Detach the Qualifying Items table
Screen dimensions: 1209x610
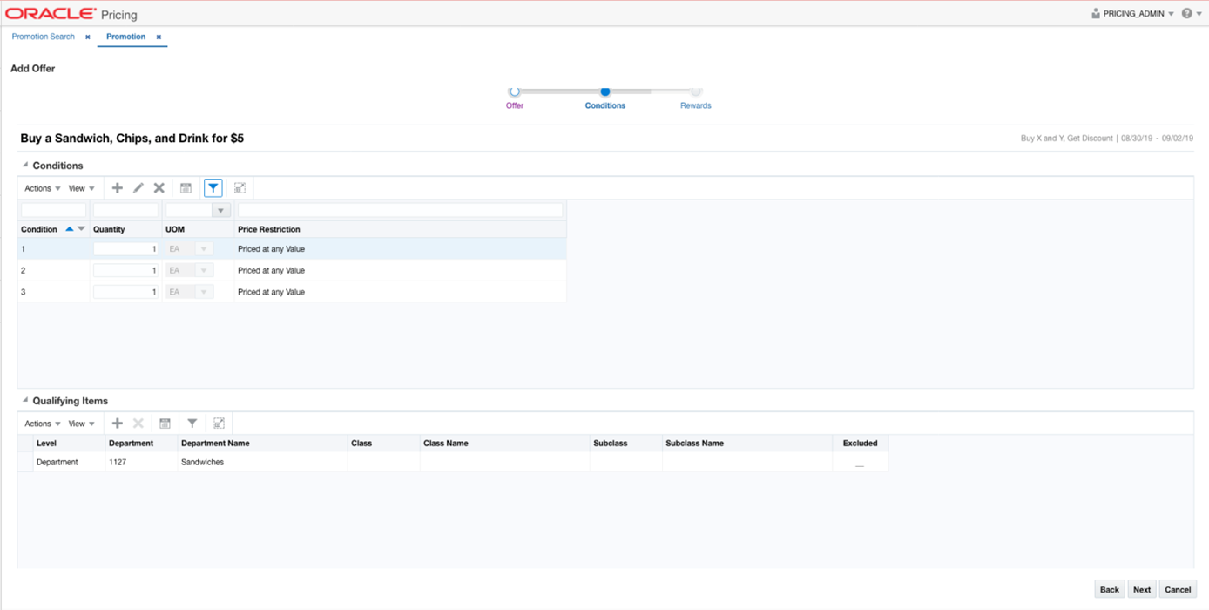pos(219,424)
